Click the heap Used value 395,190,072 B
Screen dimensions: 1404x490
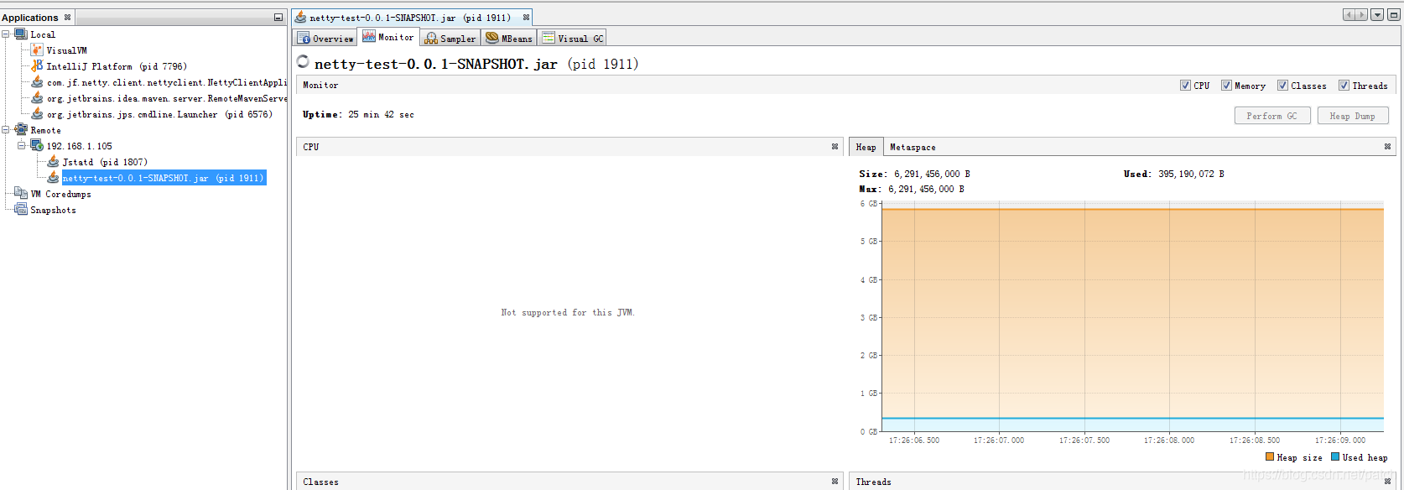(x=1191, y=174)
